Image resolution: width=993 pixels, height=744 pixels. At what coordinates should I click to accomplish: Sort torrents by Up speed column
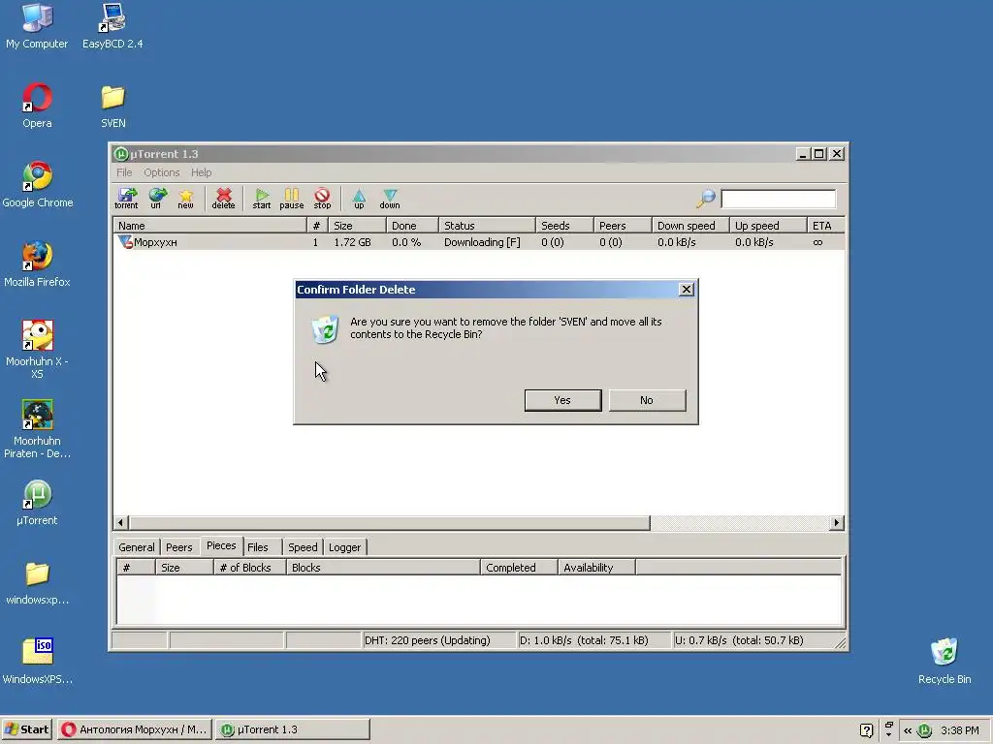click(768, 225)
